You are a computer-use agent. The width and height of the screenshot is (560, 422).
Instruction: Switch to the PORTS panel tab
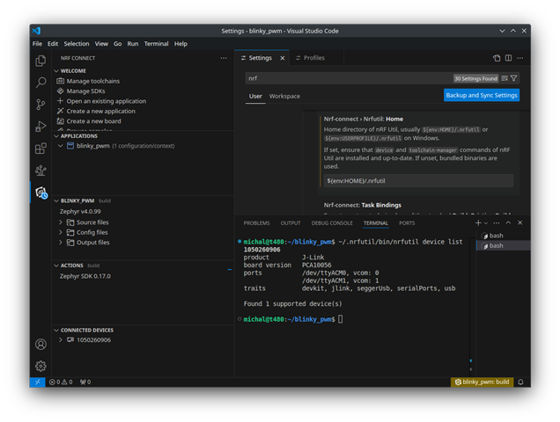407,223
